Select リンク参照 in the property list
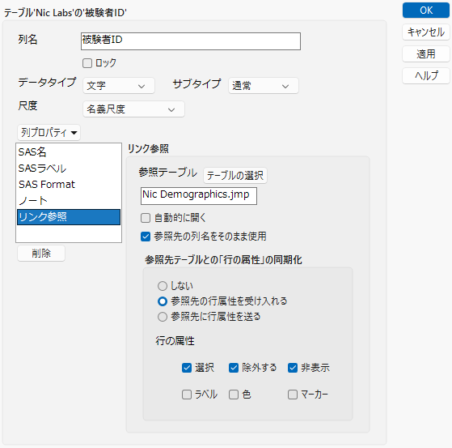The height and width of the screenshot is (448, 452). (69, 217)
